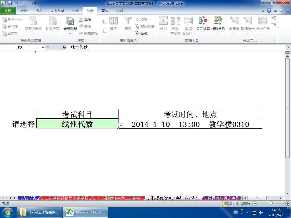Image resolution: width=291 pixels, height=218 pixels.
Task: Open the Sort (排序) dialog
Action: tap(113, 24)
